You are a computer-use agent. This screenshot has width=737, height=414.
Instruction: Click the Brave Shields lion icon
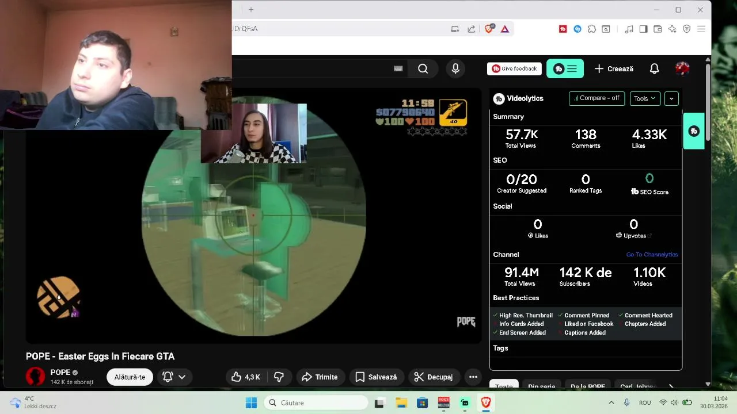pos(489,29)
